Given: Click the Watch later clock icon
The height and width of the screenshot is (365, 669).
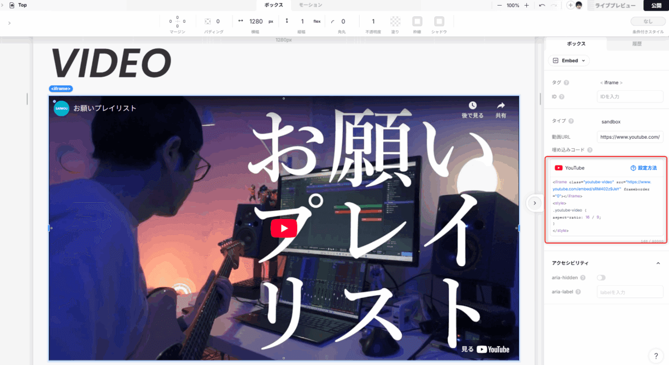Looking at the screenshot, I should click(472, 105).
